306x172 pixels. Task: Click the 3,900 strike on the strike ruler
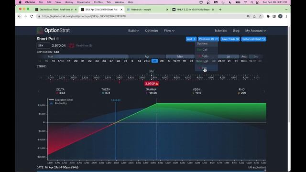119,77
